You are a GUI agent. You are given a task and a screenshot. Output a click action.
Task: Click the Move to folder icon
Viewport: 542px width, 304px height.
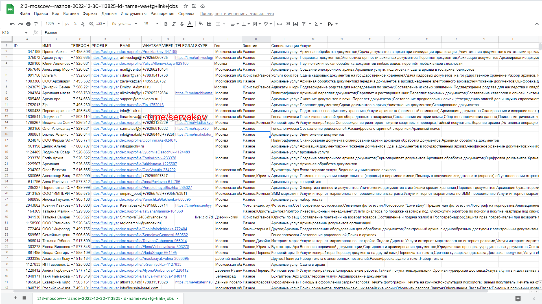pyautogui.click(x=194, y=6)
